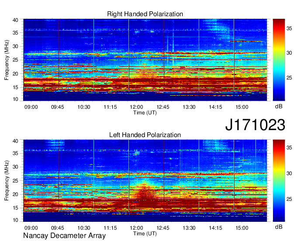Click the 25 MHz tick of top plot

pyautogui.click(x=15, y=60)
